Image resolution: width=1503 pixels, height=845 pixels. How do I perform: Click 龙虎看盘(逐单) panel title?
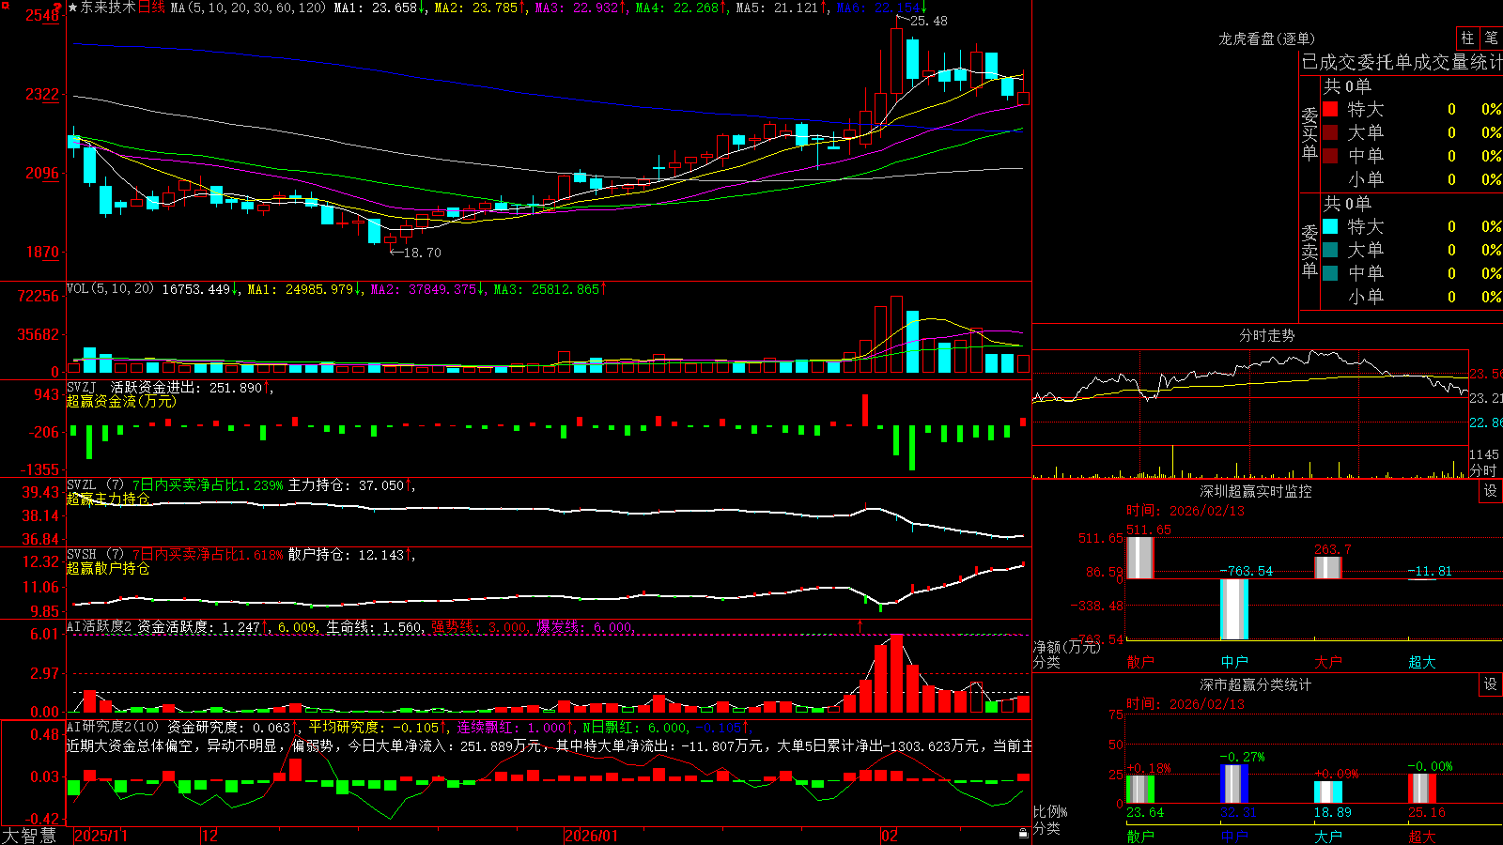pyautogui.click(x=1266, y=38)
